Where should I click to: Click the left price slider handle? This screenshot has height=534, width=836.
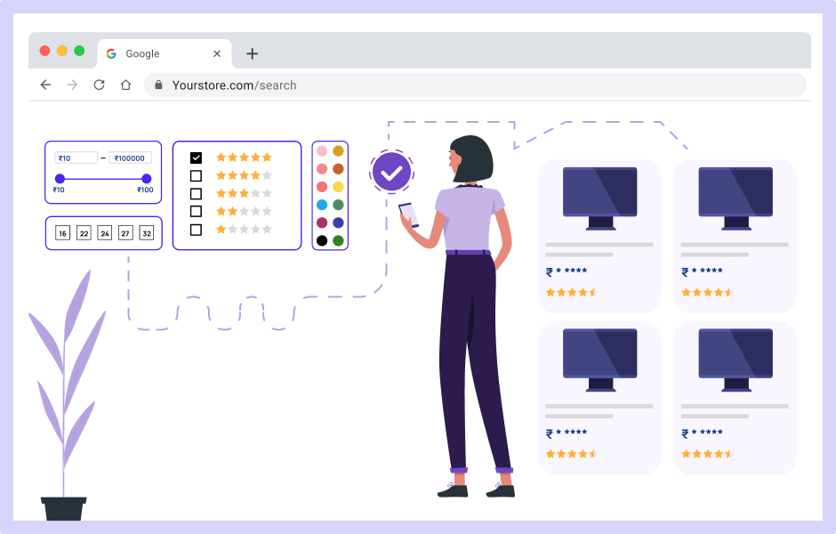click(x=60, y=179)
